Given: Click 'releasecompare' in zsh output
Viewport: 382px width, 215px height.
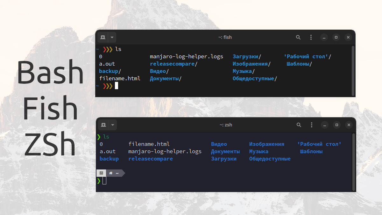Looking at the screenshot, I should pyautogui.click(x=151, y=159).
